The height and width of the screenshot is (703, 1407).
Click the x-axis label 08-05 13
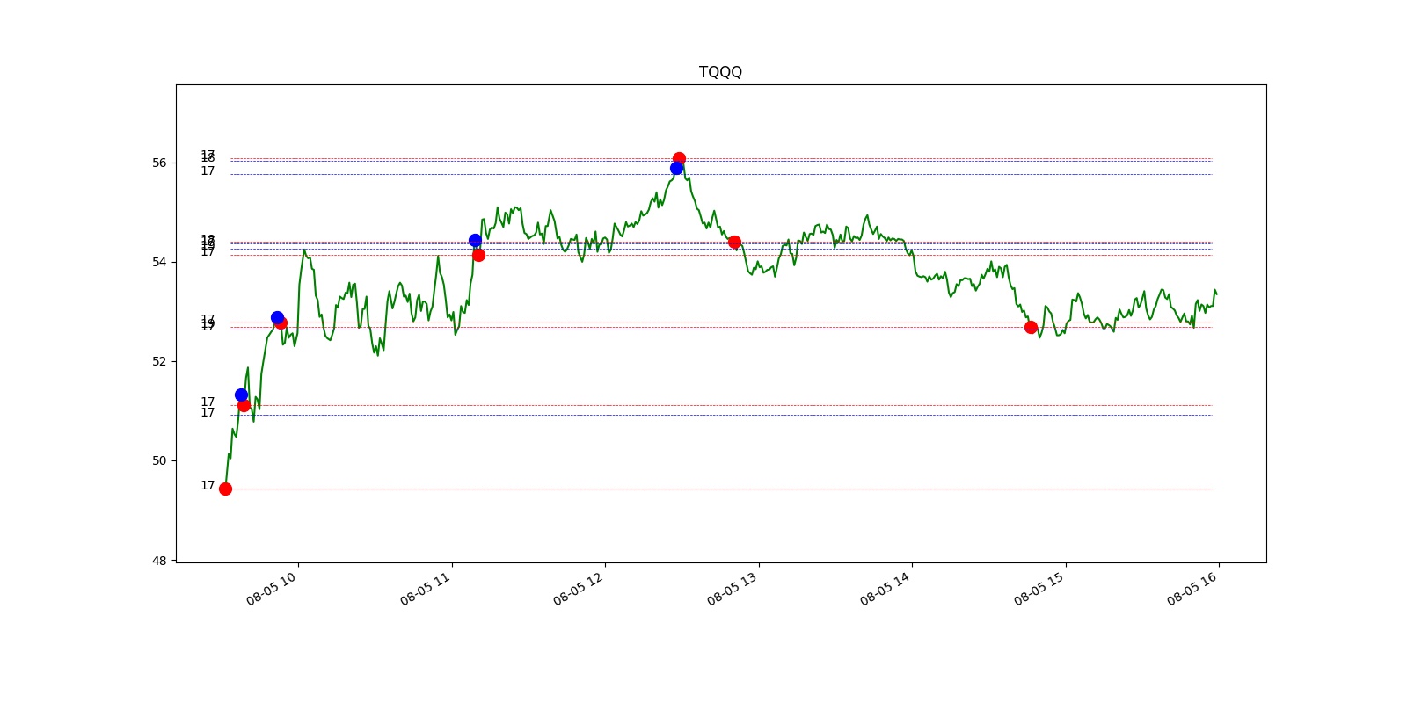733,589
